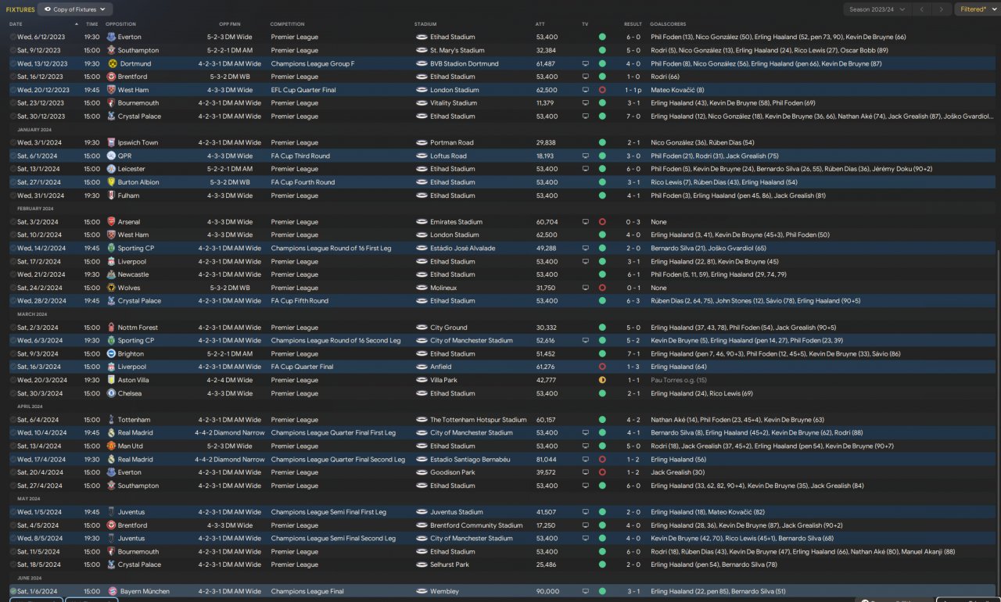Viewport: 1001px width, 602px height.
Task: Click the Pau Torres o.g. (15) goalscorer text
Action: tap(679, 380)
